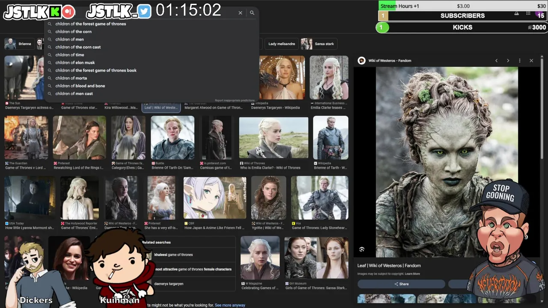Open Girl Museum 'Girls of Game of Thrones' thumbnail
This screenshot has width=548, height=308.
(x=316, y=258)
